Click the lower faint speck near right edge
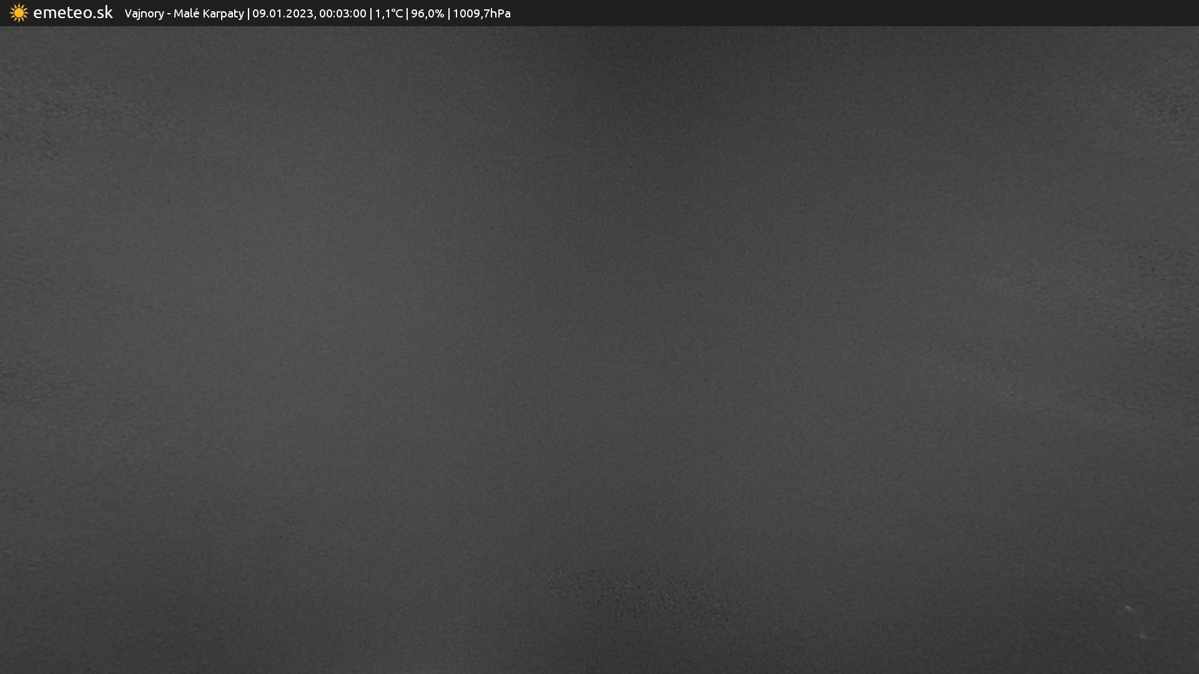This screenshot has width=1199, height=674. point(1143,635)
